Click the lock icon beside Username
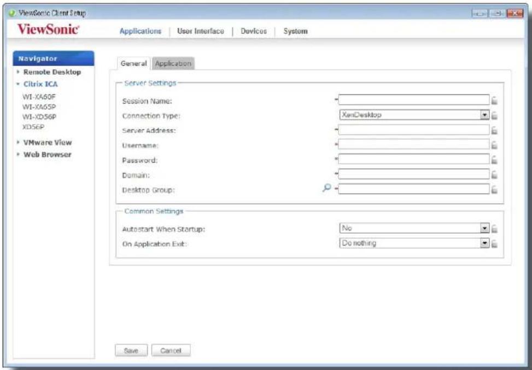This screenshot has height=370, width=532. point(494,145)
